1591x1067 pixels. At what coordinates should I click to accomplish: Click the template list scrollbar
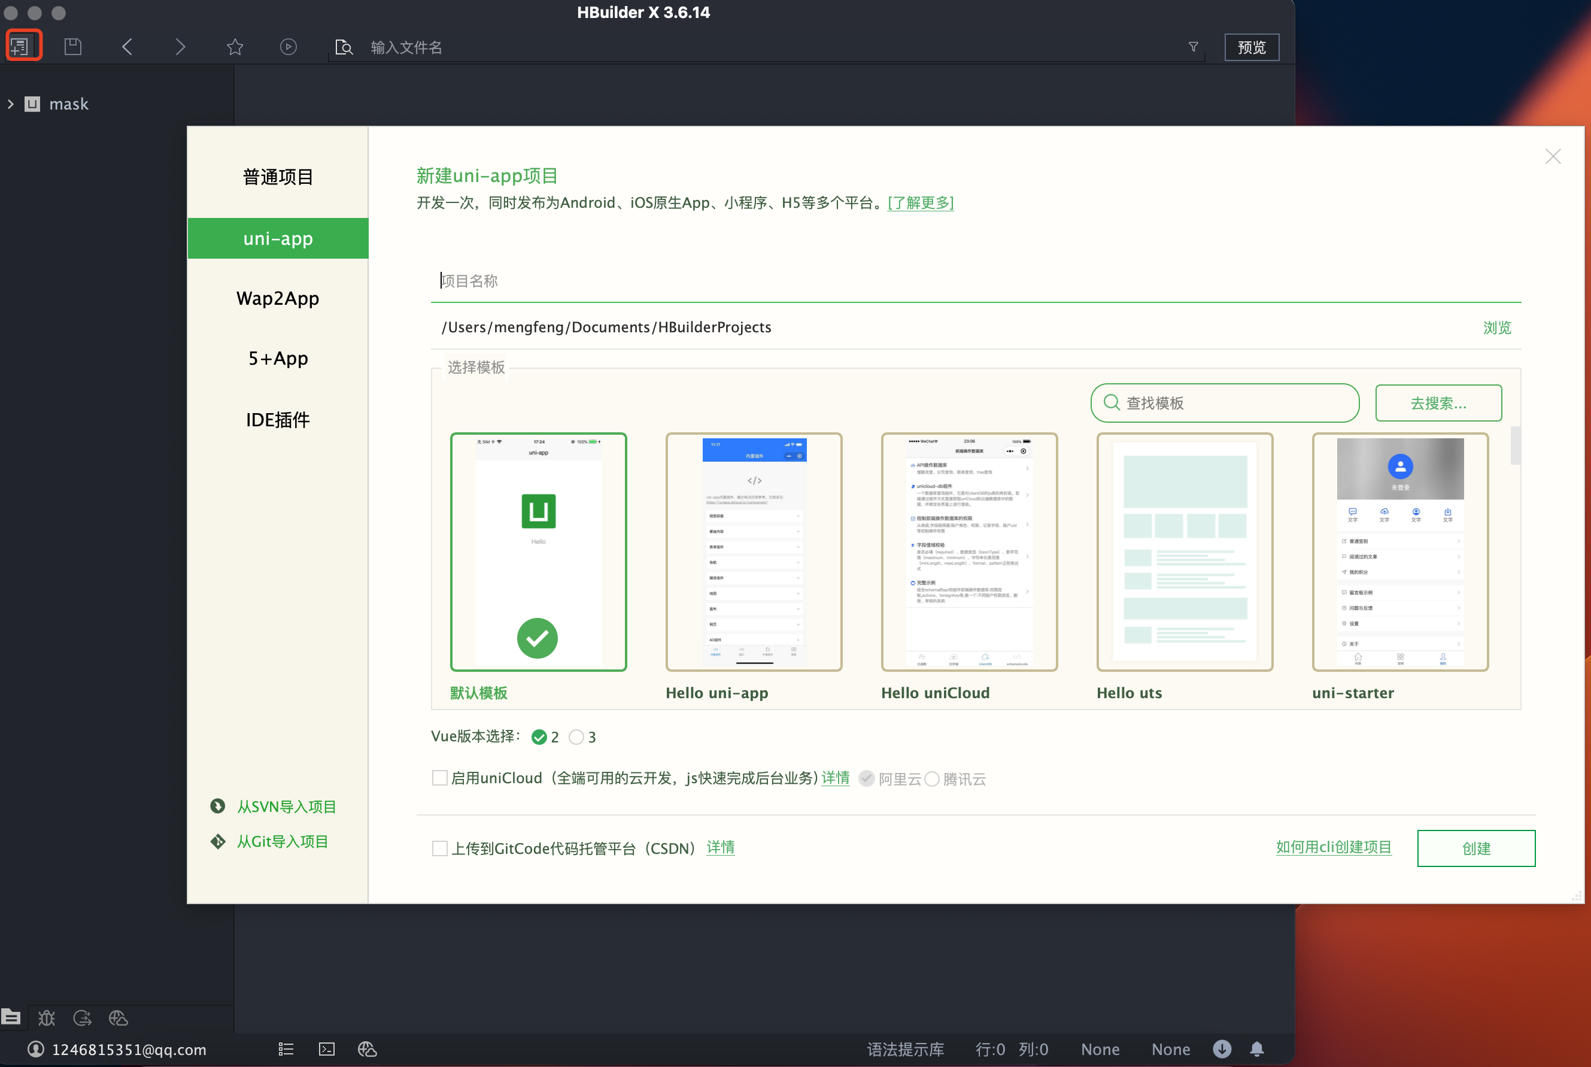[x=1516, y=445]
